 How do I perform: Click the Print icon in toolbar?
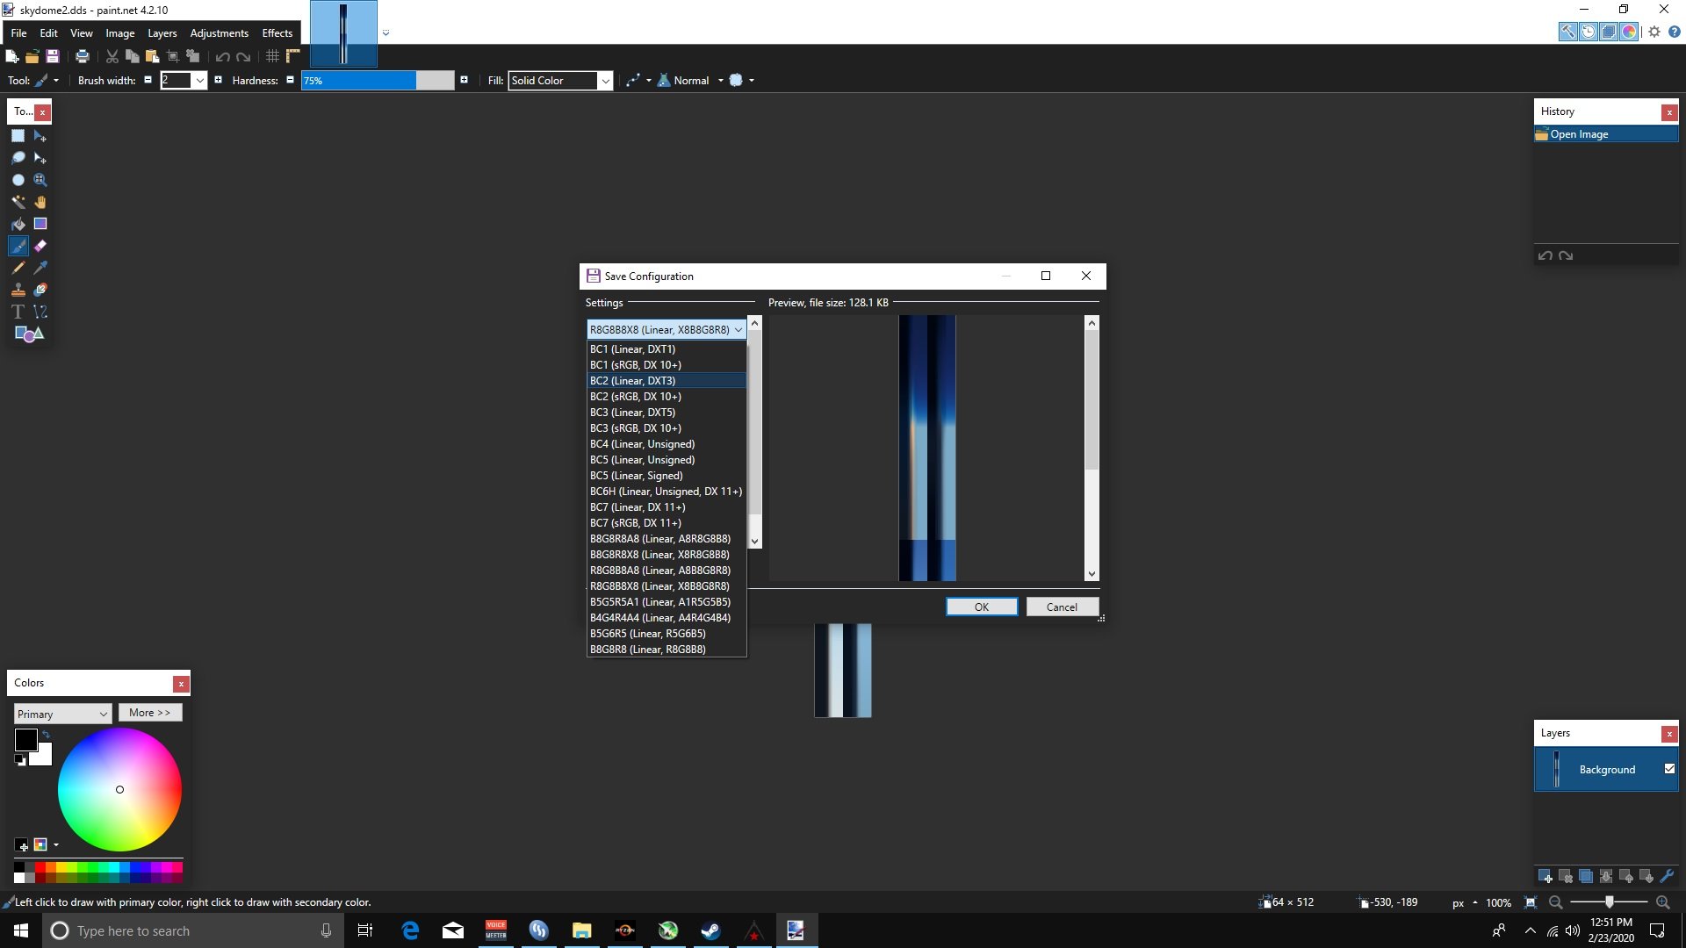pos(83,56)
